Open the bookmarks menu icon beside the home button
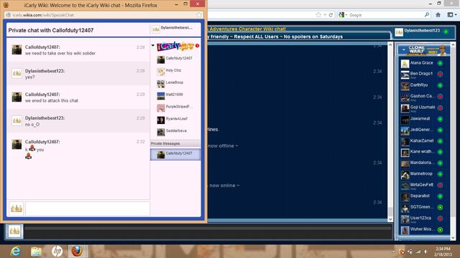 pos(451,15)
